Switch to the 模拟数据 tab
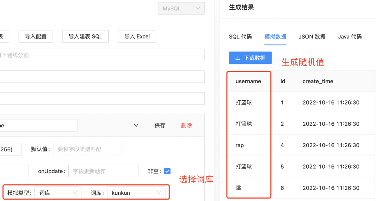The width and height of the screenshot is (376, 201). pos(275,36)
